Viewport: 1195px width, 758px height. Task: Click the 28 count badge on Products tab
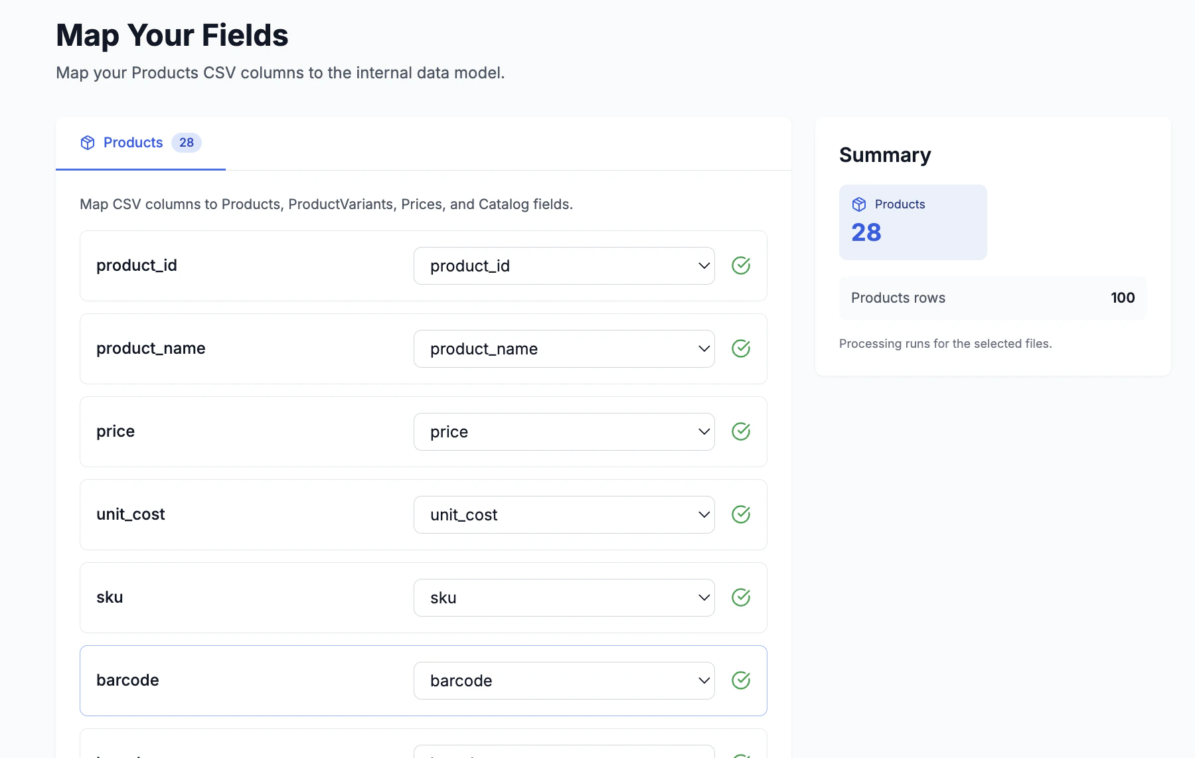(x=187, y=143)
